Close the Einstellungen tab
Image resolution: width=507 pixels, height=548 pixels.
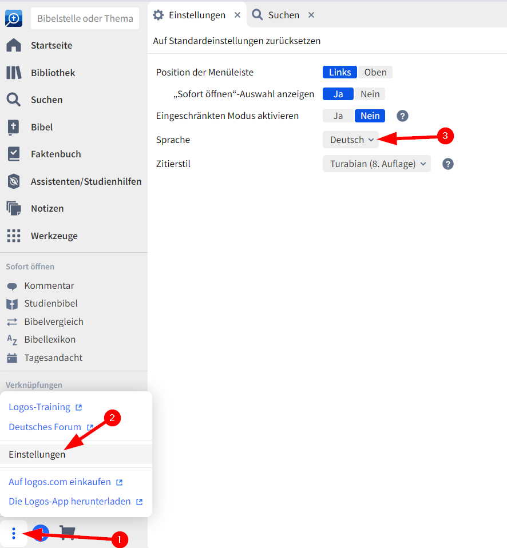coord(237,15)
